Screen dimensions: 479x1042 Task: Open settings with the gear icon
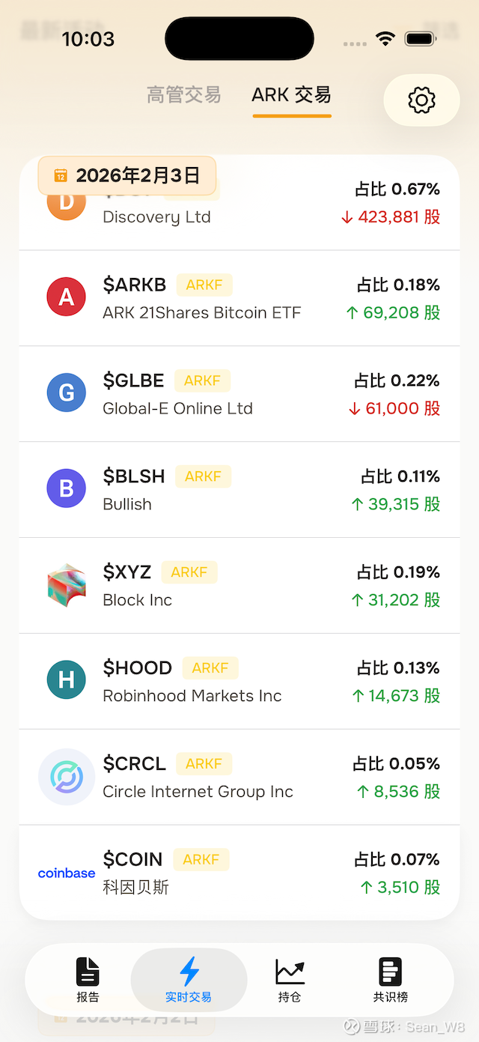point(421,100)
